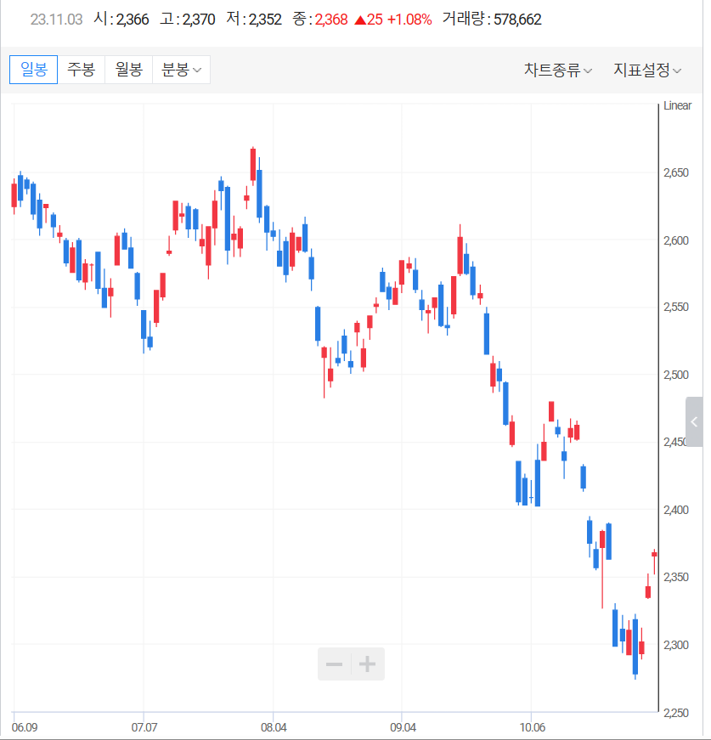The height and width of the screenshot is (740, 711).
Task: Click the 2,300 price axis label
Action: (675, 645)
